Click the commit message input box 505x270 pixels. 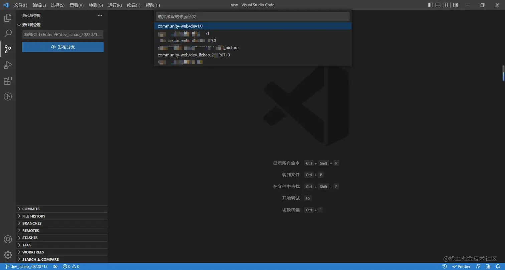pos(63,35)
